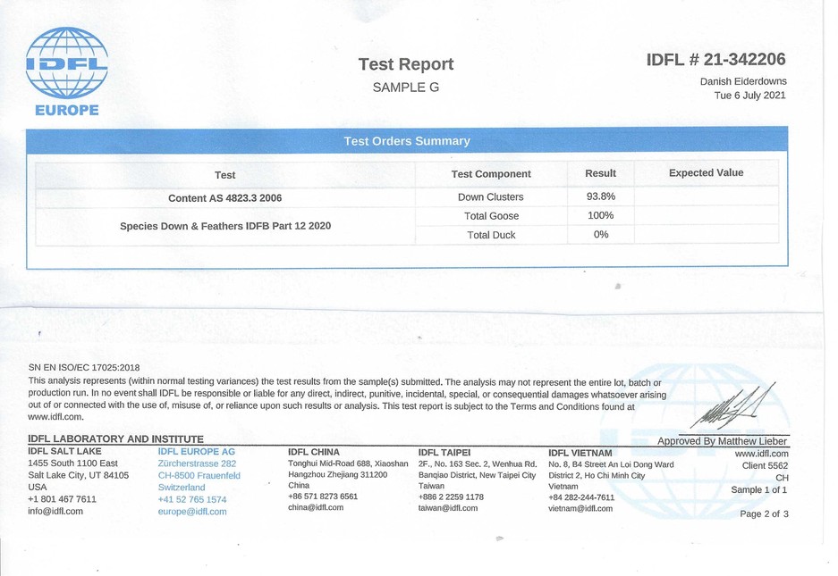This screenshot has width=838, height=576.
Task: Click the +41 52 765 1574 phone number
Action: [192, 500]
